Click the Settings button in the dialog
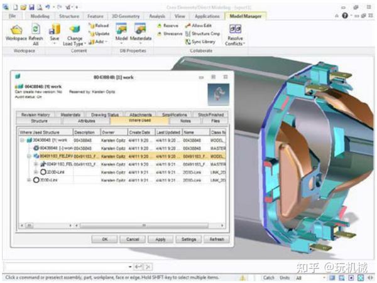377x283 pixels. tap(188, 239)
